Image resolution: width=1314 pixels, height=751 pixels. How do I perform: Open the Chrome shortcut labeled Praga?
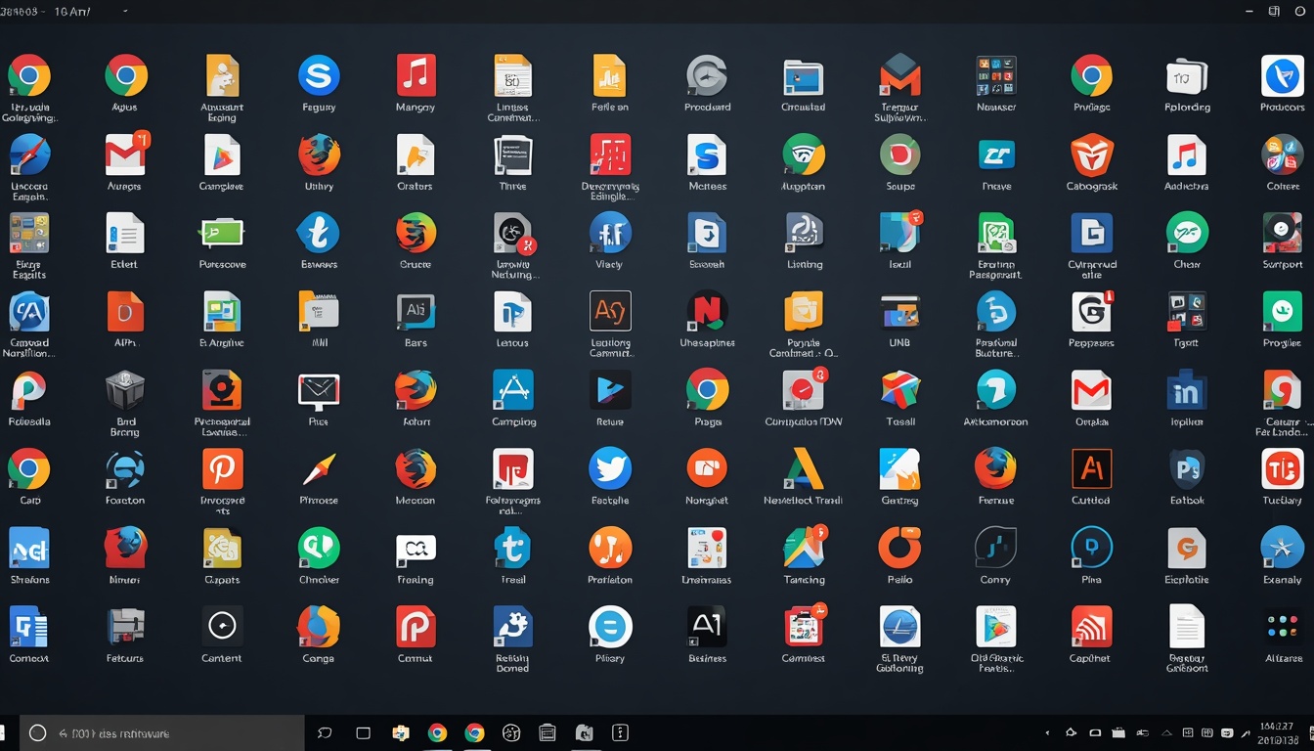point(707,391)
